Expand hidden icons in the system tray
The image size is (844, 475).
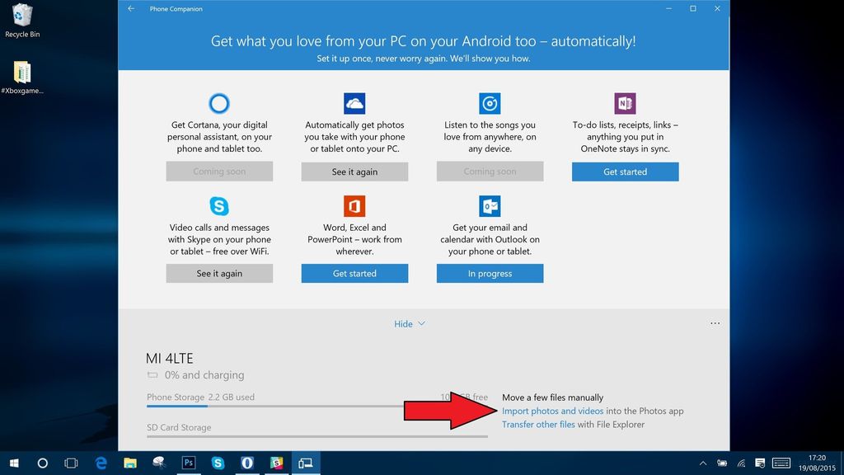(703, 463)
